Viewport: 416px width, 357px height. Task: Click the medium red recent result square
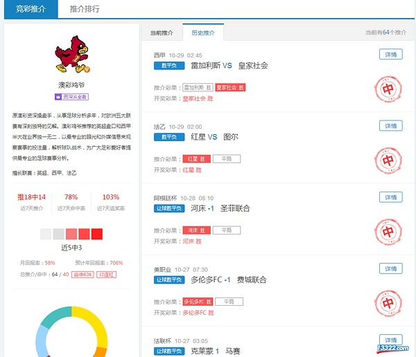[84, 234]
